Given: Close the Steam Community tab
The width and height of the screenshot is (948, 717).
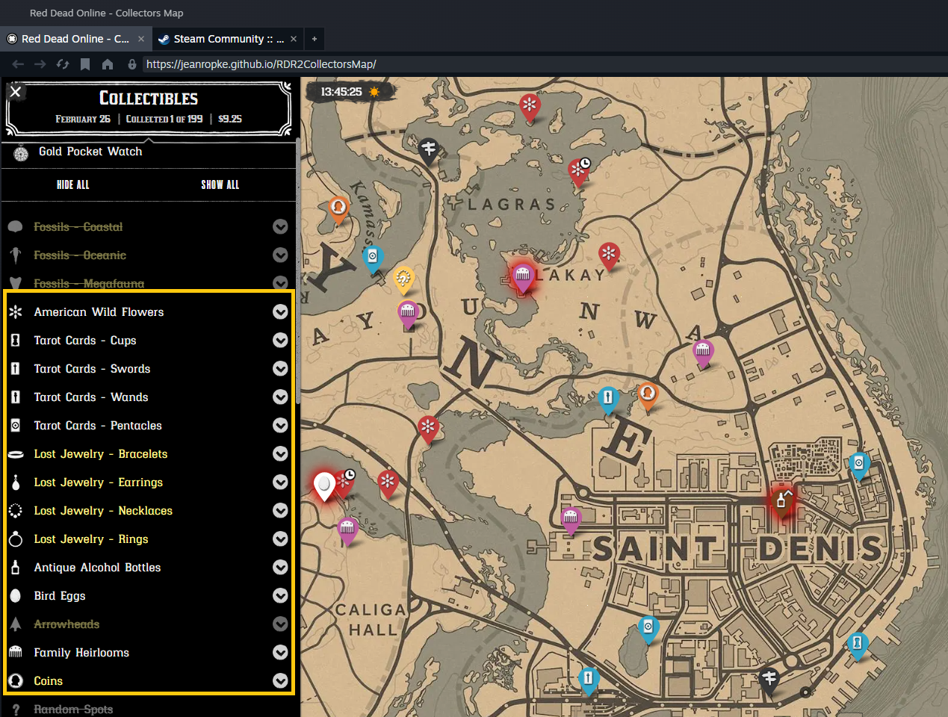Looking at the screenshot, I should click(x=294, y=39).
